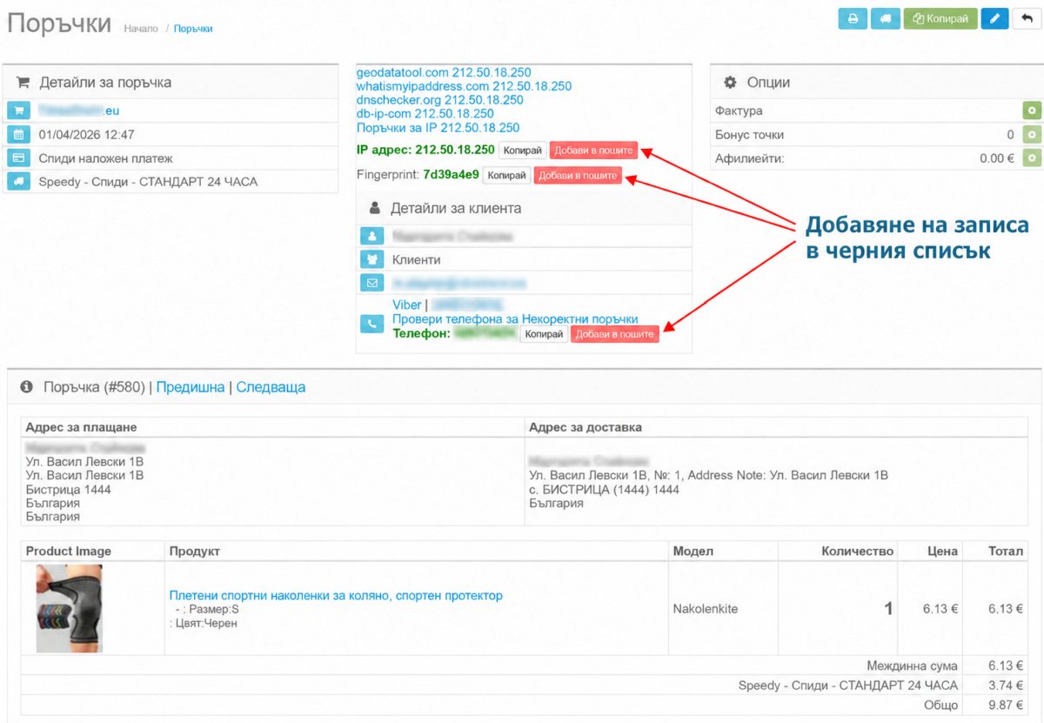
Task: Click the back arrow button
Action: (x=1027, y=18)
